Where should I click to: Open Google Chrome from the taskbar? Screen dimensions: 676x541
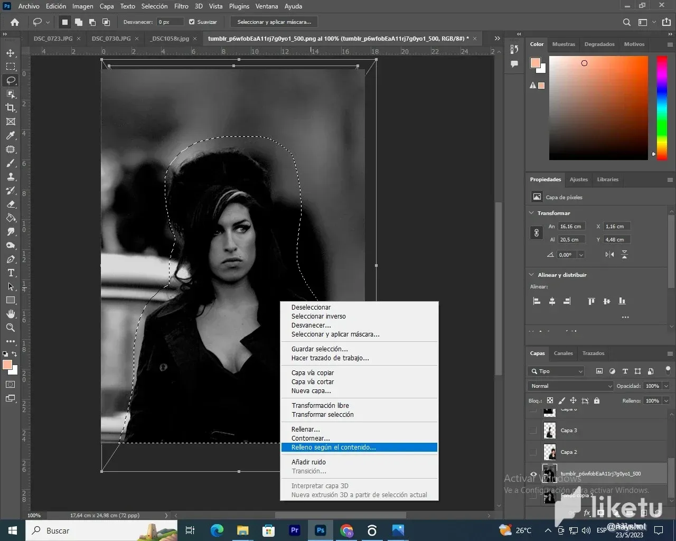point(346,530)
